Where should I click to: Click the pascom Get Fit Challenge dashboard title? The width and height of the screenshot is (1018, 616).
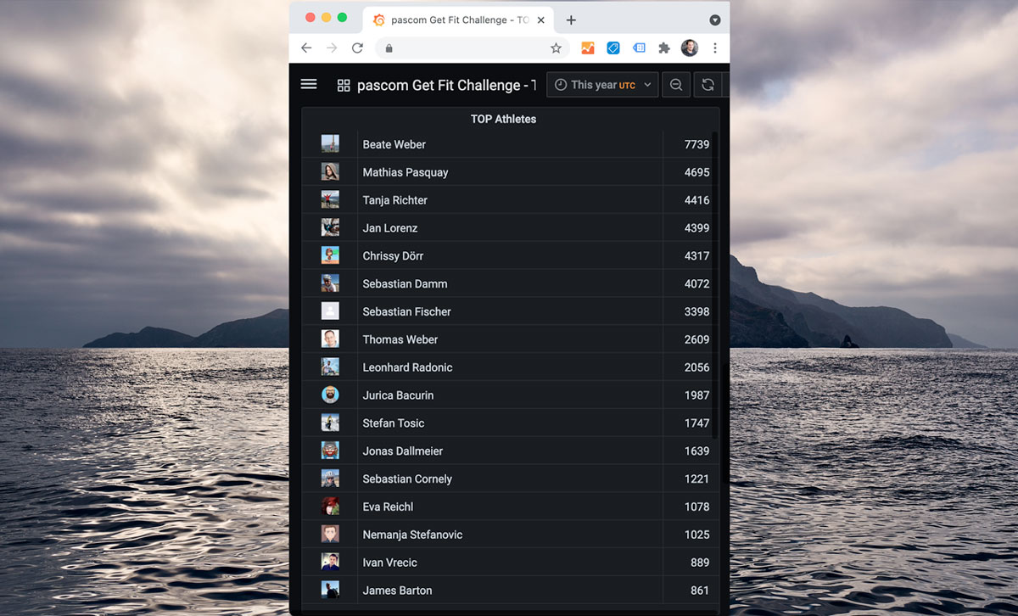pos(446,85)
